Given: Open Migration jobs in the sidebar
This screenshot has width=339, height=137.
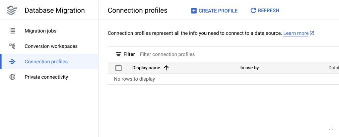Looking at the screenshot, I should [40, 31].
